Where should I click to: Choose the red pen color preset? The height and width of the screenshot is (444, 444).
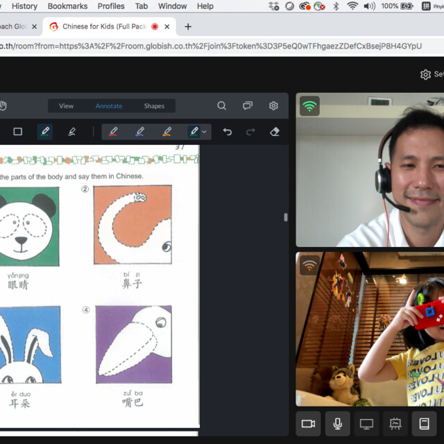pyautogui.click(x=113, y=132)
